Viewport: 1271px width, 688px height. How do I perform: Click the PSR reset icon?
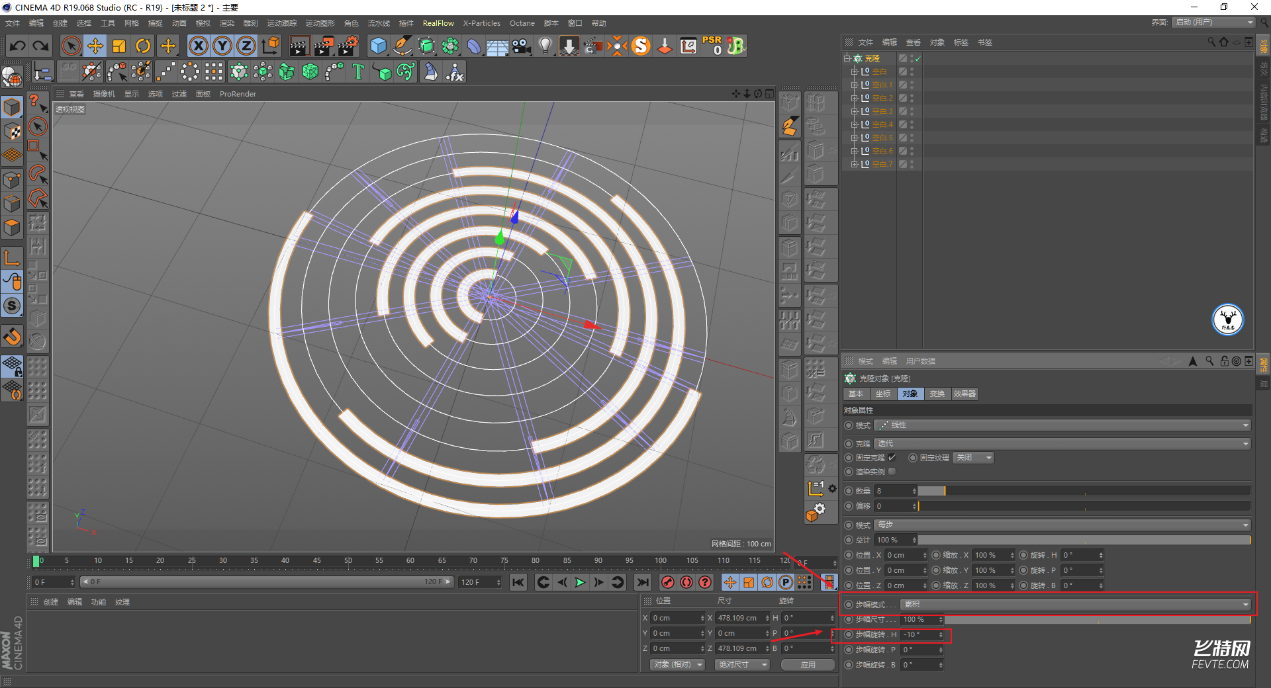[x=712, y=46]
